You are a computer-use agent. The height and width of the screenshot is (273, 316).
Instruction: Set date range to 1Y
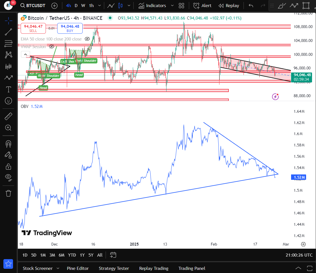82,255
